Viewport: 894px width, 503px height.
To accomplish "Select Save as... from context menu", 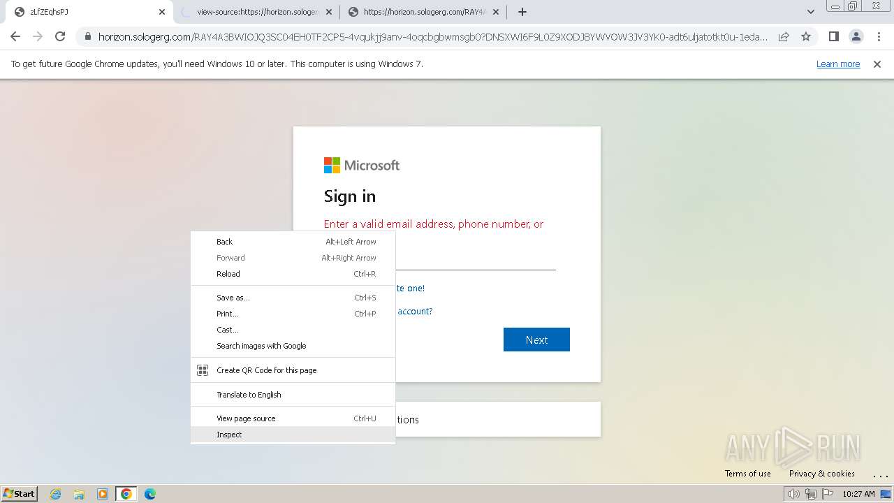I will pyautogui.click(x=293, y=298).
